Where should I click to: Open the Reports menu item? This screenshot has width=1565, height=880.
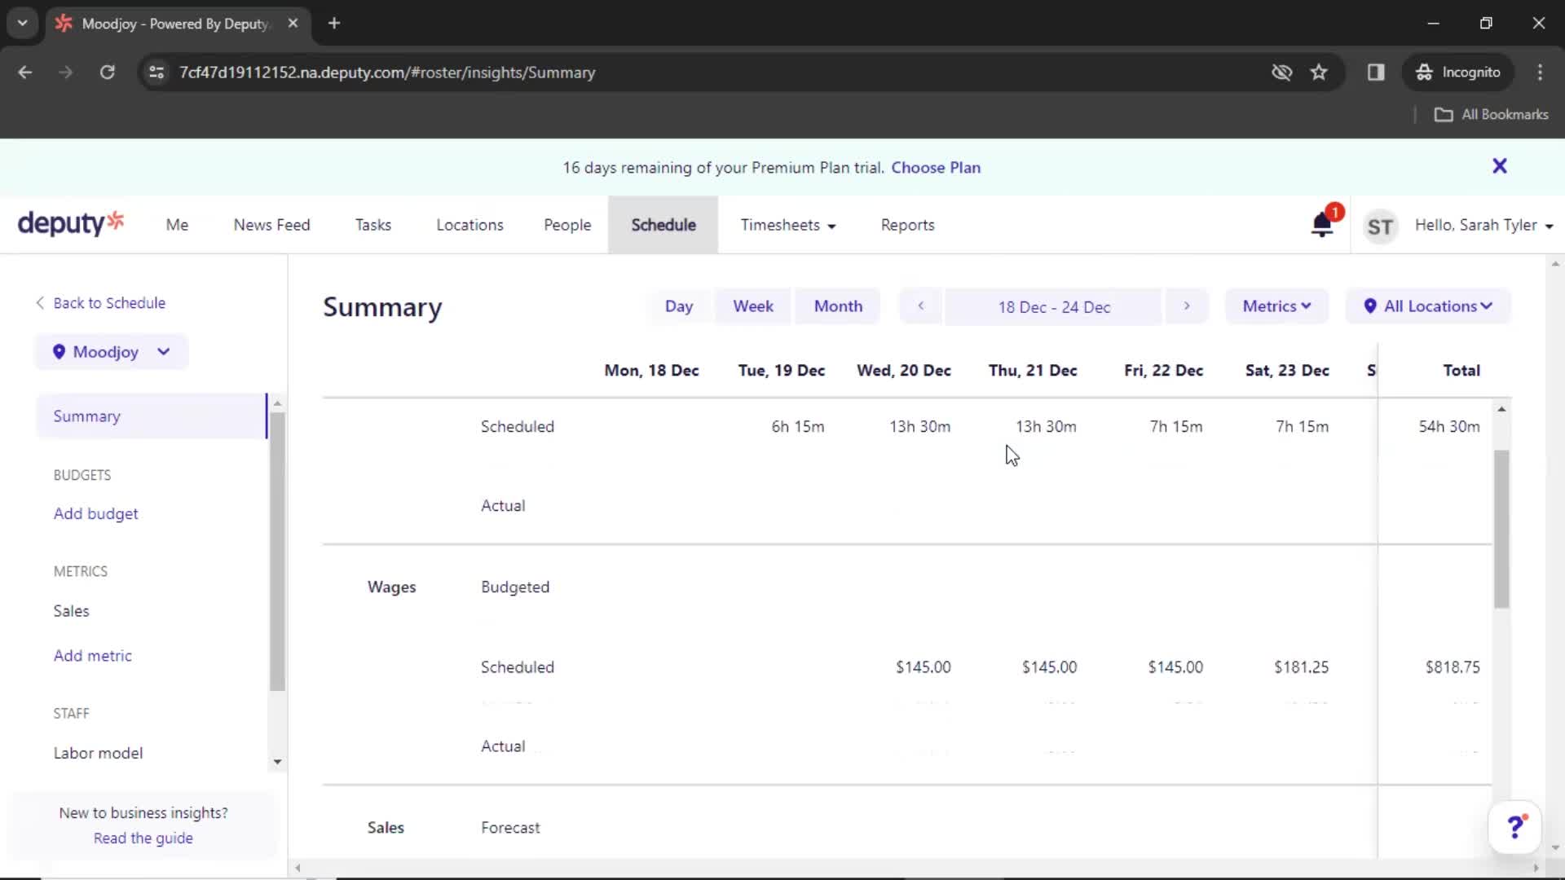pyautogui.click(x=907, y=225)
